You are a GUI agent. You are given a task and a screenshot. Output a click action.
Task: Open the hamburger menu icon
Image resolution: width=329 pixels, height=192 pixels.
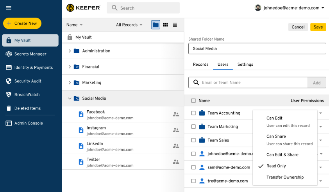(9, 8)
